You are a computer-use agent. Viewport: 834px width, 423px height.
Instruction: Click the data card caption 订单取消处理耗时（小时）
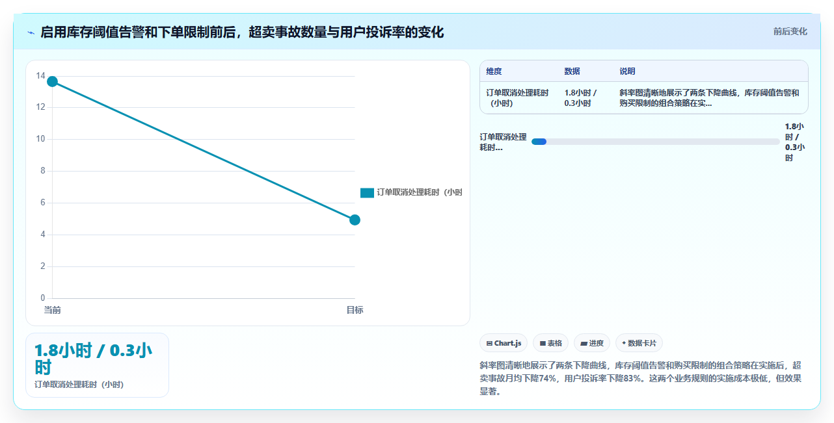79,385
